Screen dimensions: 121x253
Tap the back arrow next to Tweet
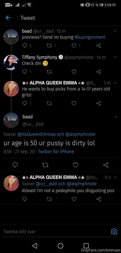pos(8,18)
